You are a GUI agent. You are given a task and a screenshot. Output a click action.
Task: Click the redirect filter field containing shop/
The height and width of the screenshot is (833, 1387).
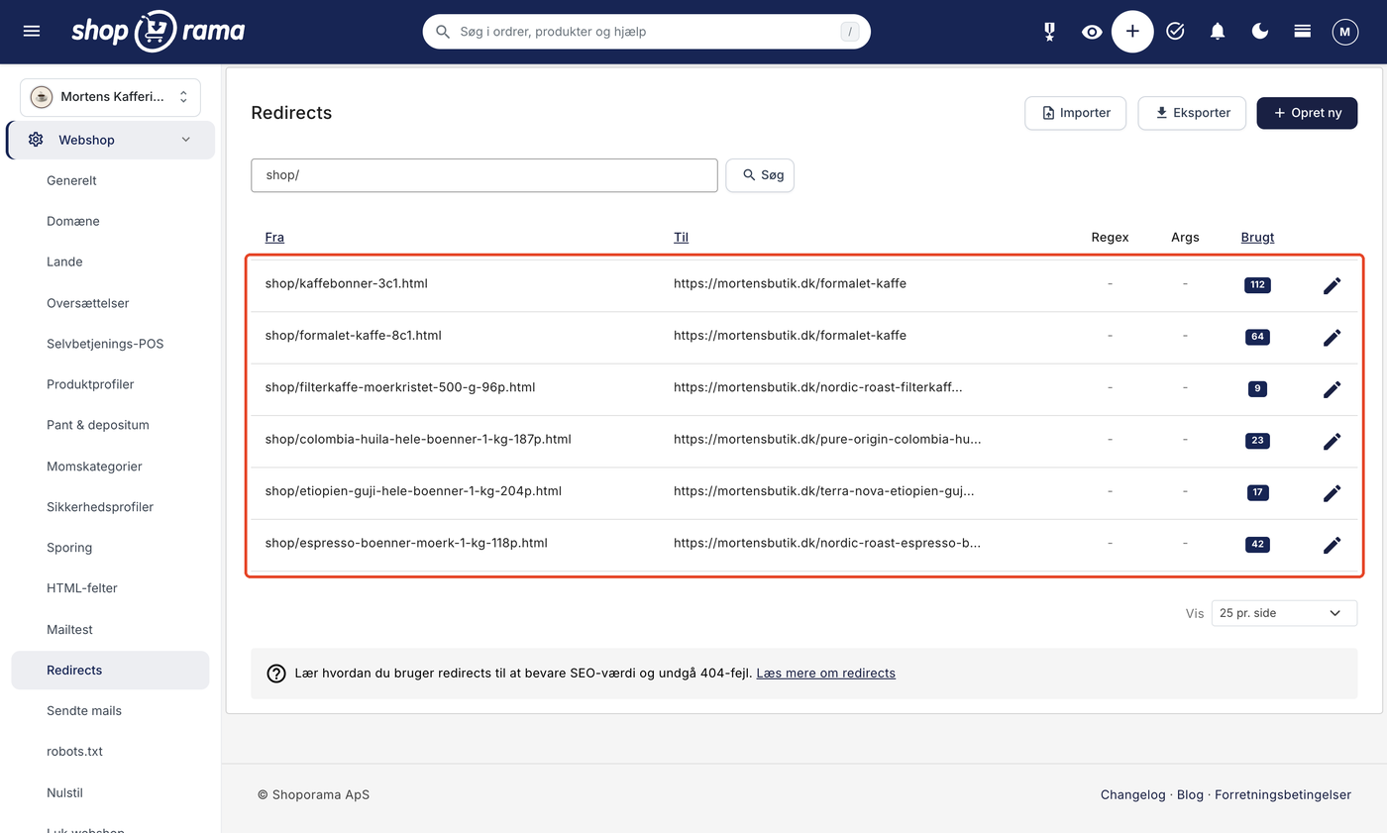[484, 175]
